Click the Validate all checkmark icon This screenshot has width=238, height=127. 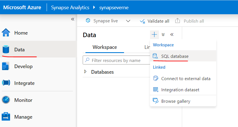pyautogui.click(x=142, y=21)
